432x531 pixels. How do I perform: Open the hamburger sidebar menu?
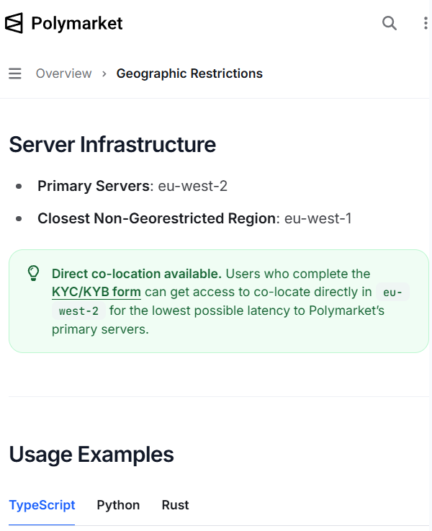coord(15,73)
